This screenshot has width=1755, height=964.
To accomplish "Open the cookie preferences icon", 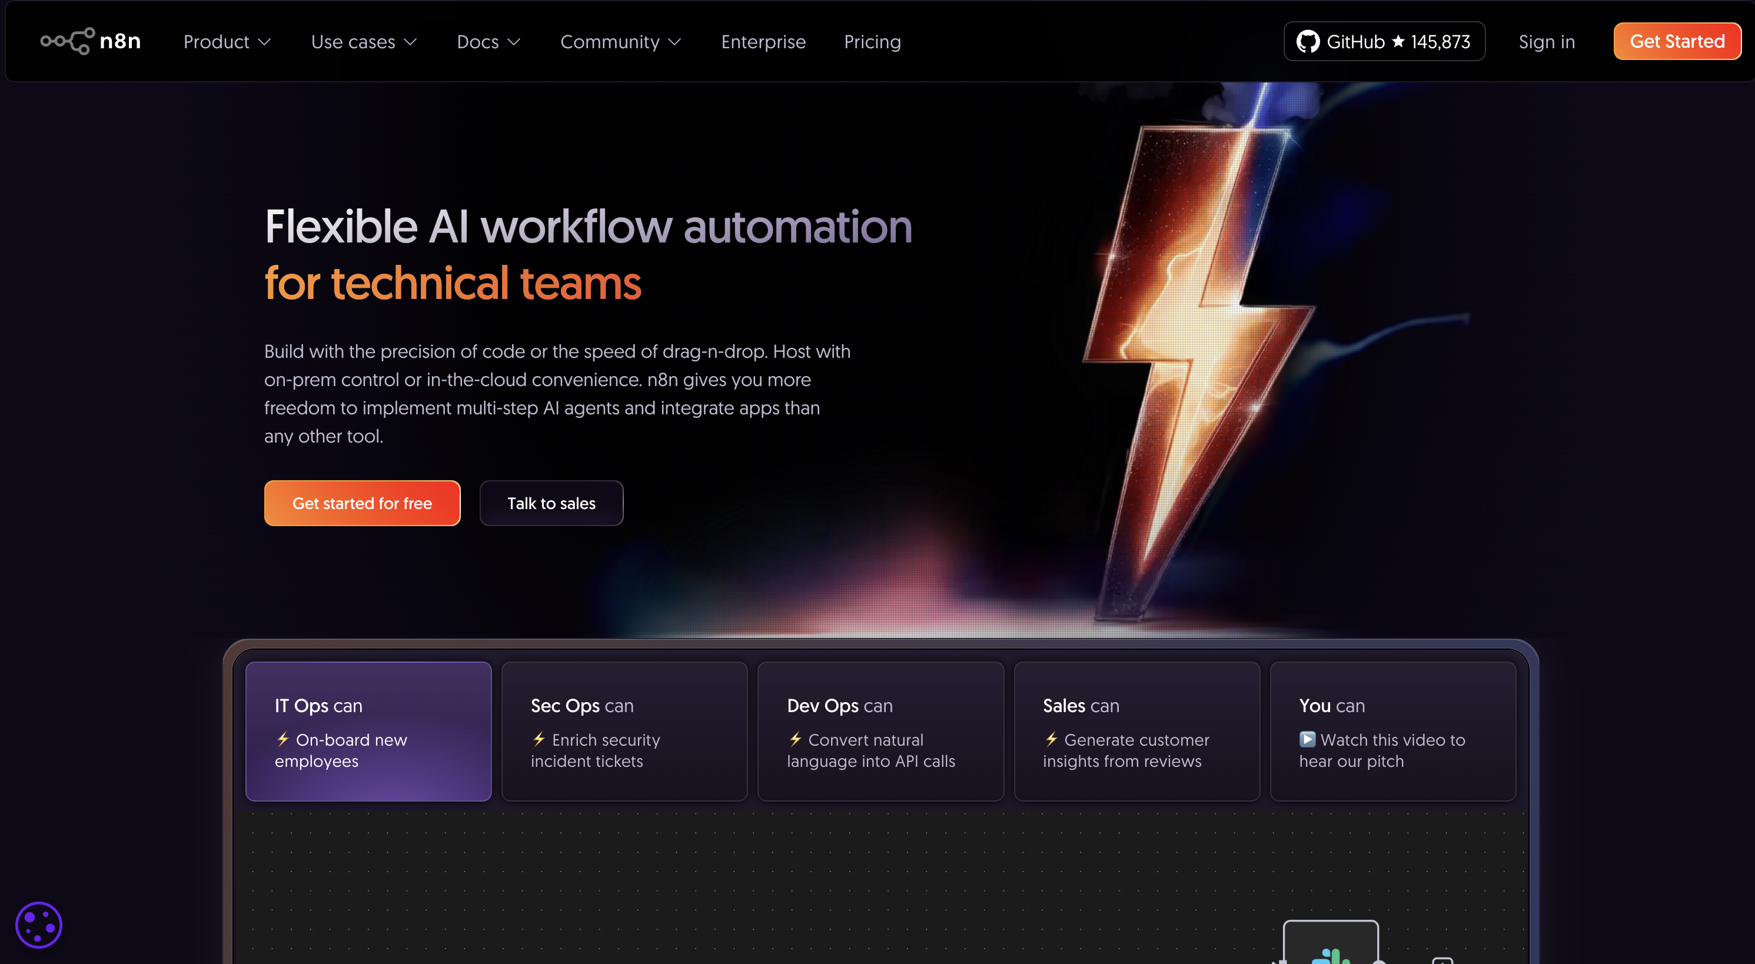I will pos(39,925).
